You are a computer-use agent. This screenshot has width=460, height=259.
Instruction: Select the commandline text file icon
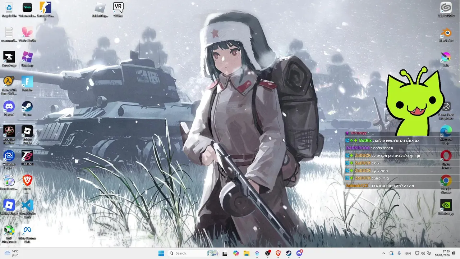[x=9, y=35]
